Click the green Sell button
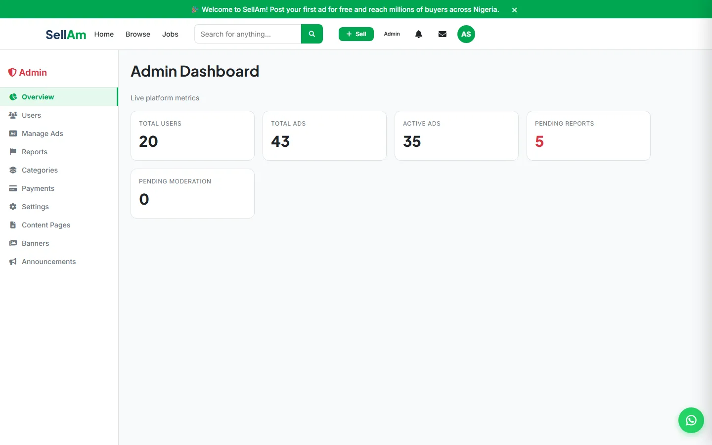Screen dimensions: 712x445 [x=356, y=34]
